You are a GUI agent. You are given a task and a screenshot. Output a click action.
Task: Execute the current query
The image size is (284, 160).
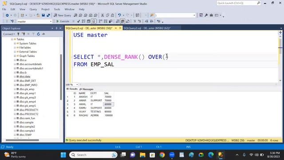(x=63, y=21)
